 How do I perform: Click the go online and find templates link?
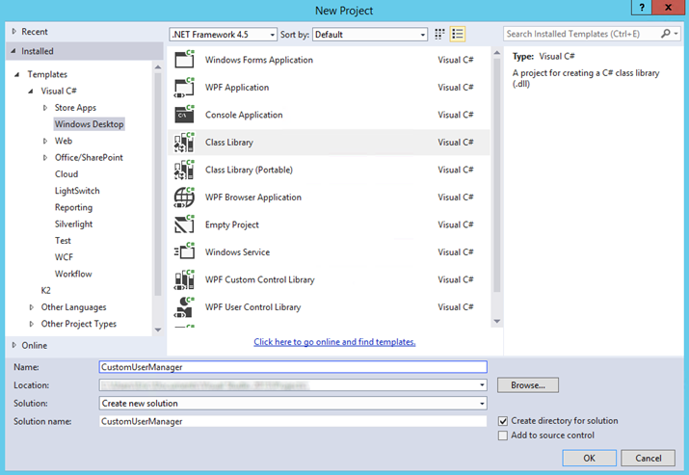pos(334,342)
